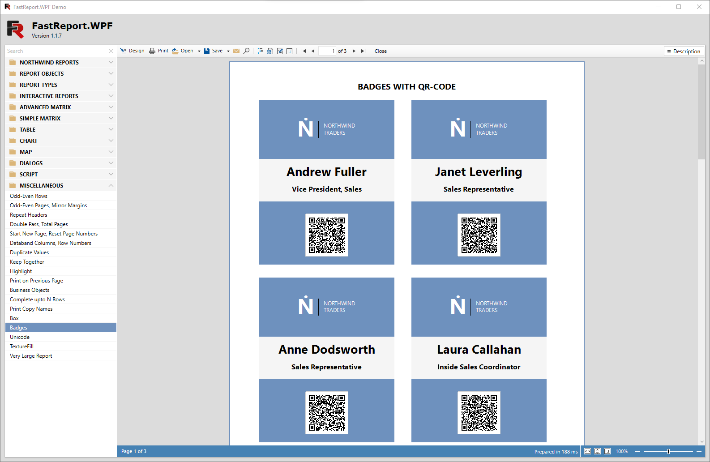Open the Keep Together report

point(27,262)
